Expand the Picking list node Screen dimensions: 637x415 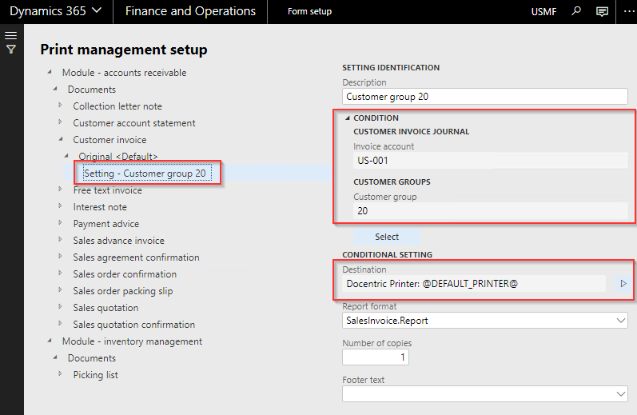click(x=60, y=374)
